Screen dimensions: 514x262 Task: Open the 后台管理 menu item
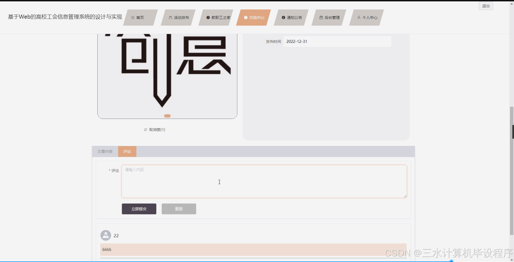pyautogui.click(x=329, y=18)
